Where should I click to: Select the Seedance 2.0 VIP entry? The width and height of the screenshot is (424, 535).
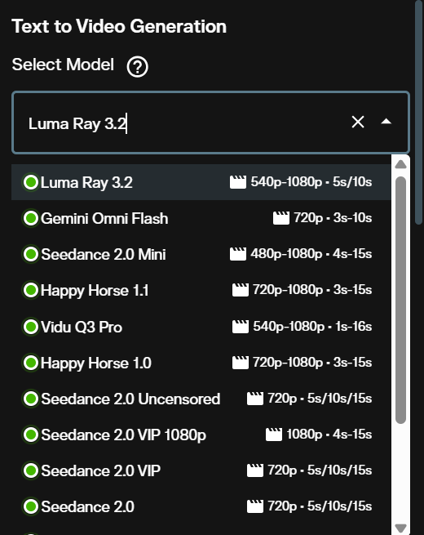(201, 470)
